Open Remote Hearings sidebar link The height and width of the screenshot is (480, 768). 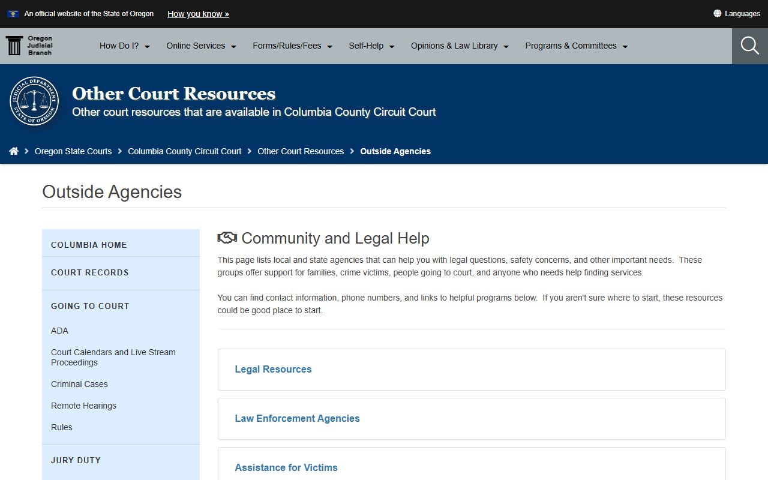[x=83, y=406]
